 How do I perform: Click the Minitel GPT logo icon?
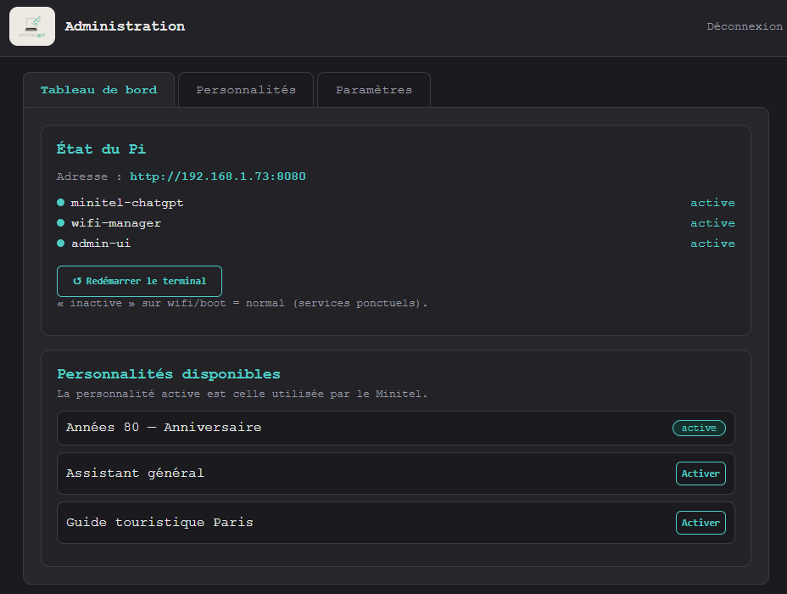click(x=32, y=26)
